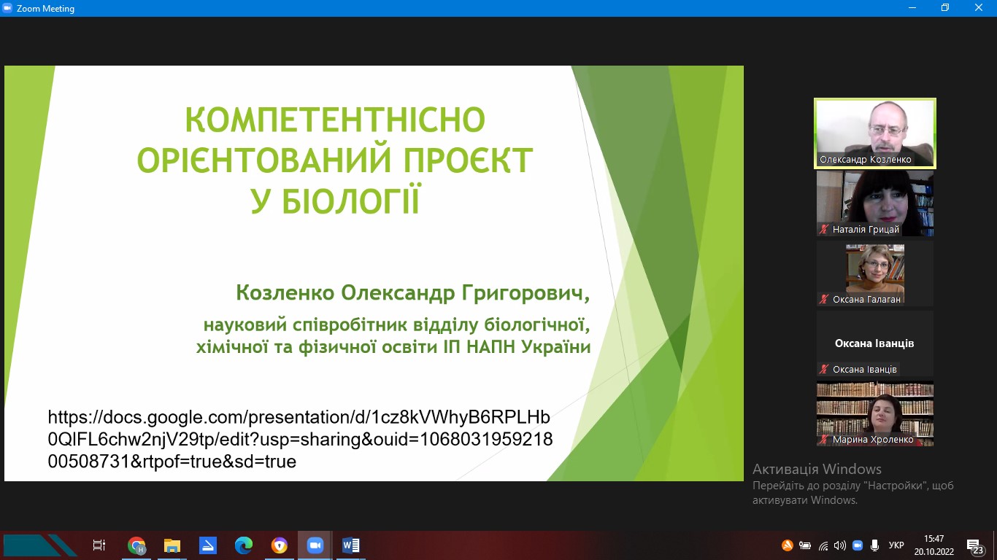Image resolution: width=997 pixels, height=560 pixels.
Task: Click the Zoom camera icon in the system tray
Action: click(x=858, y=545)
